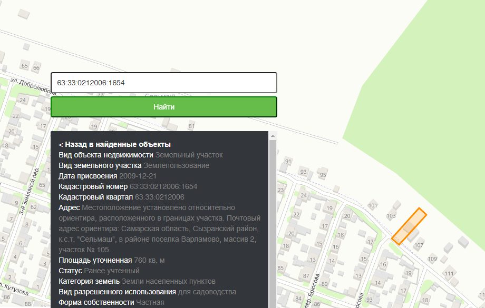485x308 pixels.
Task: Click house number 103 on map
Action: [x=391, y=216]
